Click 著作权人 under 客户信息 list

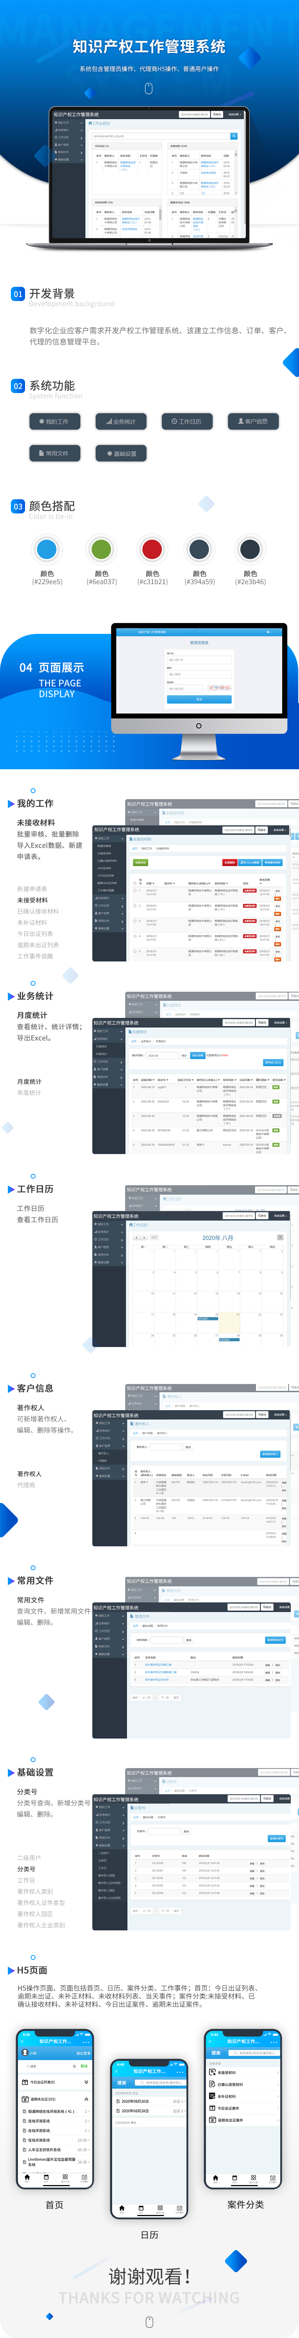coord(29,1473)
